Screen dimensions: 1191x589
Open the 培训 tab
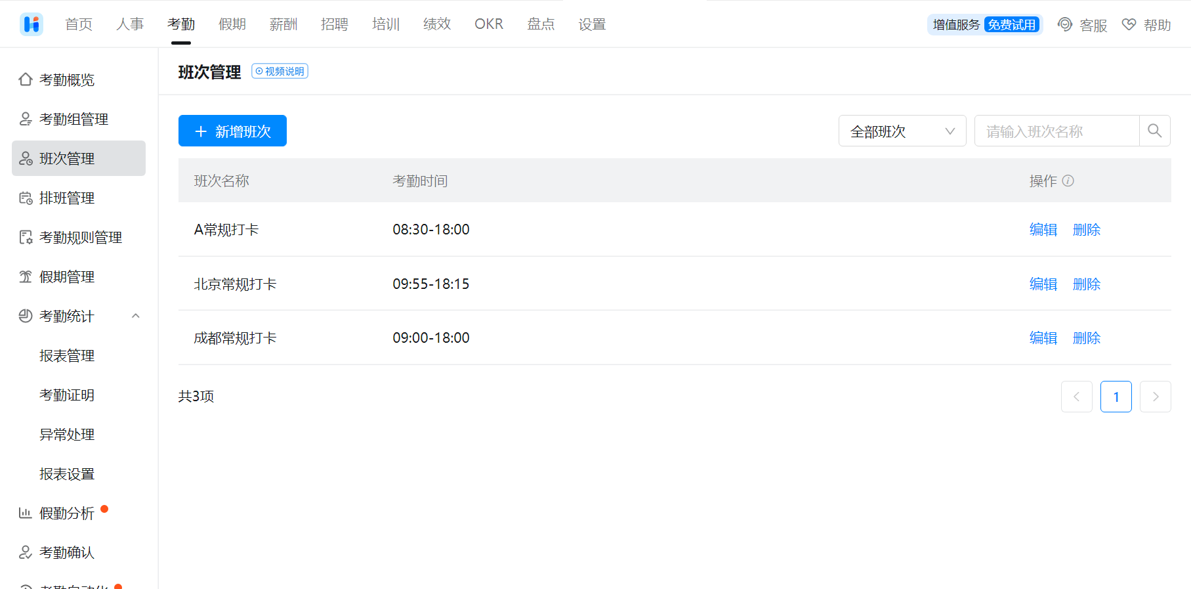386,24
